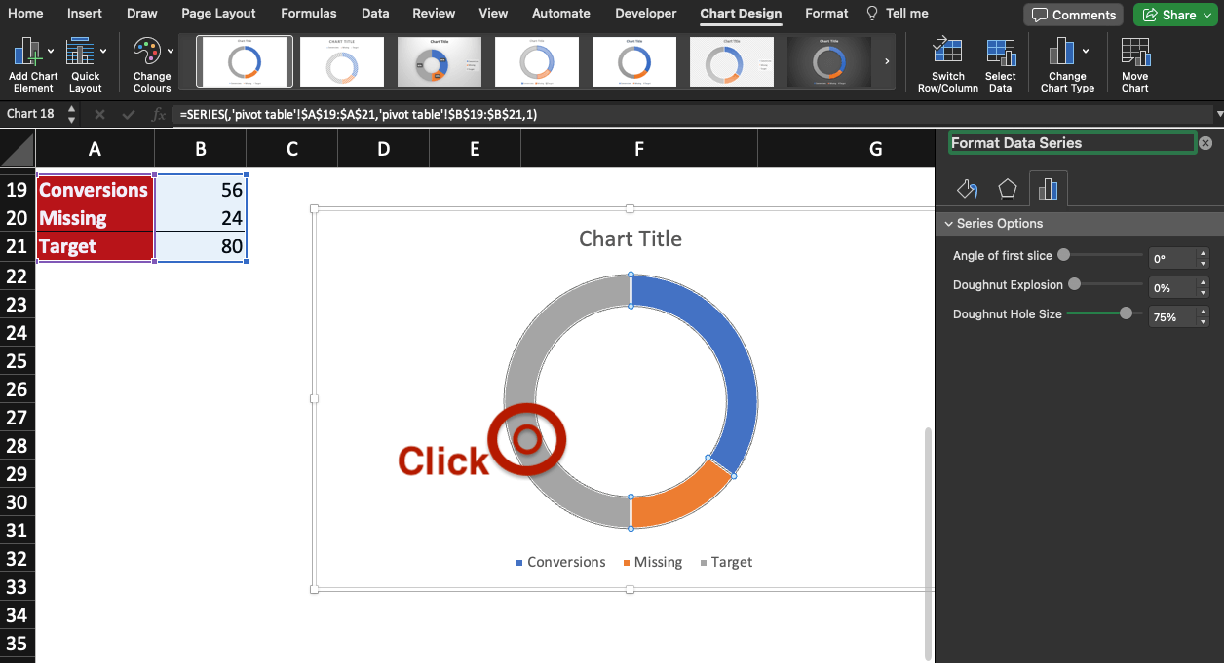This screenshot has width=1224, height=663.
Task: Select the Fill & Line paint bucket tab
Action: [967, 188]
